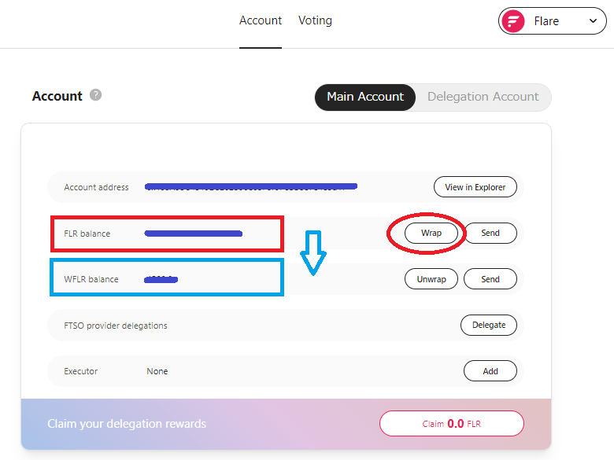Click the View in Explorer button

tap(475, 187)
